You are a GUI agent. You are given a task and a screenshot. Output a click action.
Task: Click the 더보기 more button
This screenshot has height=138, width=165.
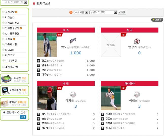point(157,20)
